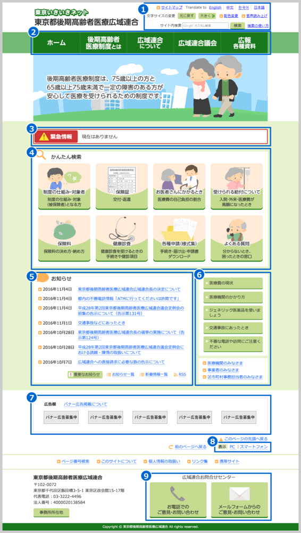The width and height of the screenshot is (301, 533).
Task: Switch display to スマートフォン view
Action: [x=254, y=447]
